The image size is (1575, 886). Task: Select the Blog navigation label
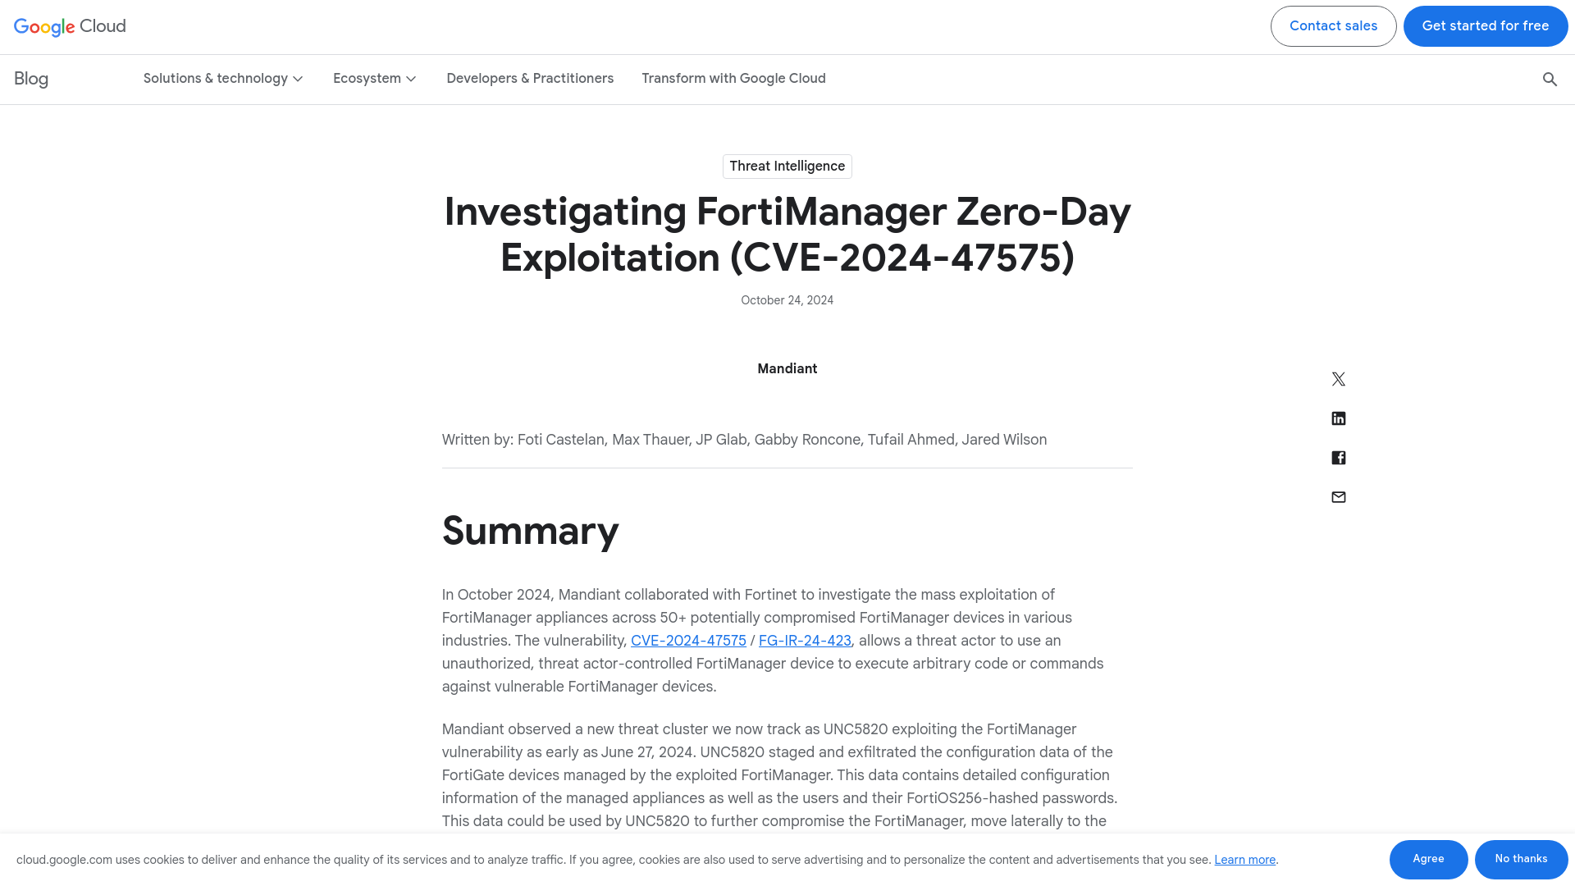(30, 78)
